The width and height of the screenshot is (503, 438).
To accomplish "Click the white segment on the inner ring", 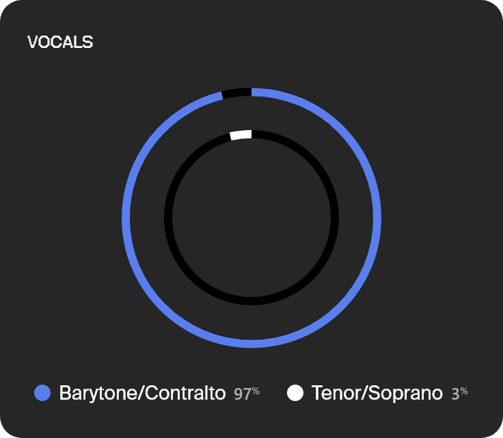I will 241,135.
